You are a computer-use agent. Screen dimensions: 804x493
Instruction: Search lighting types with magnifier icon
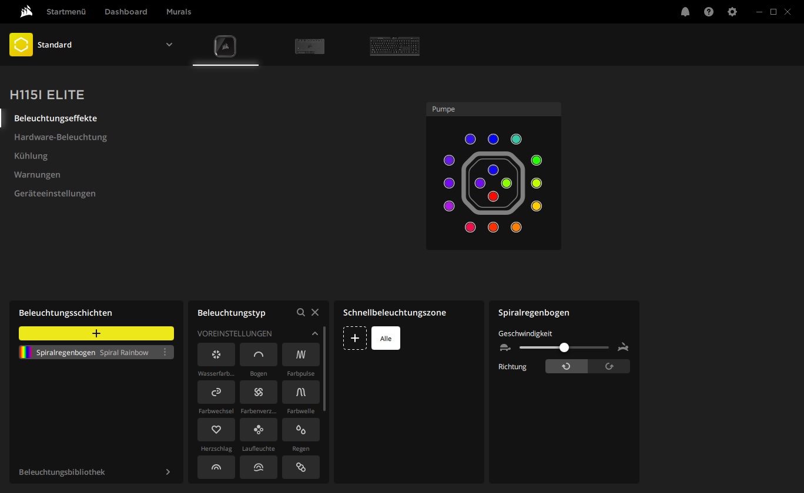tap(301, 312)
